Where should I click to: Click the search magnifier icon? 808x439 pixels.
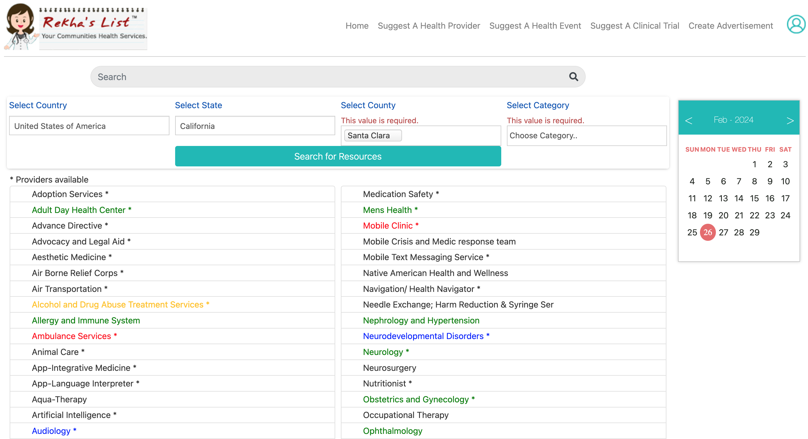point(573,77)
